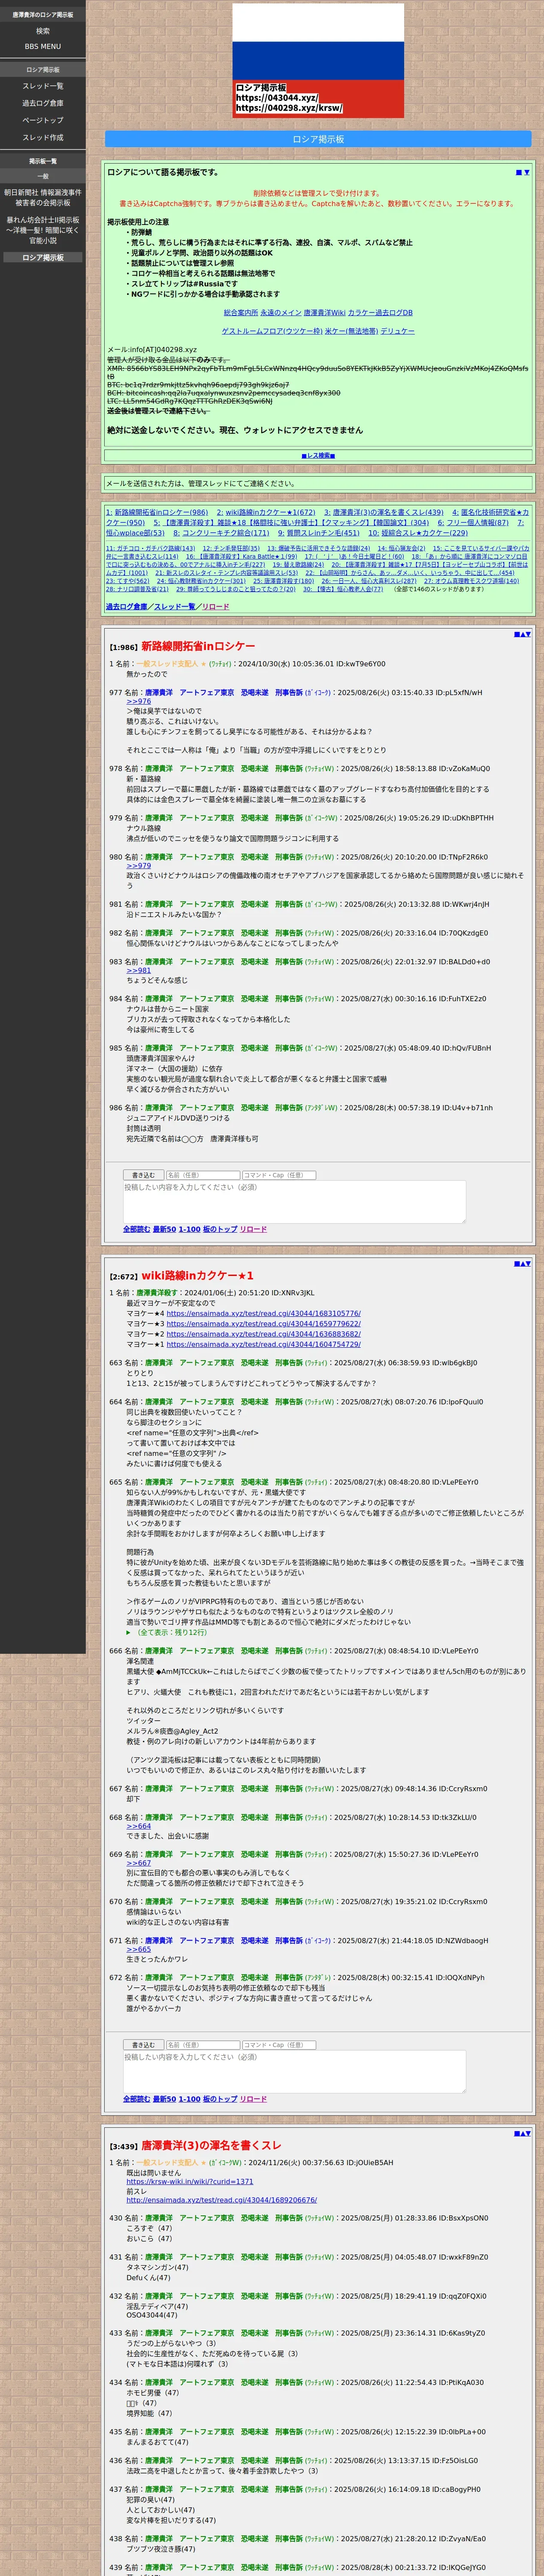Click 全部読む under the 新路線開拓省inロシケー thread
The height and width of the screenshot is (2576, 544).
(x=136, y=1229)
